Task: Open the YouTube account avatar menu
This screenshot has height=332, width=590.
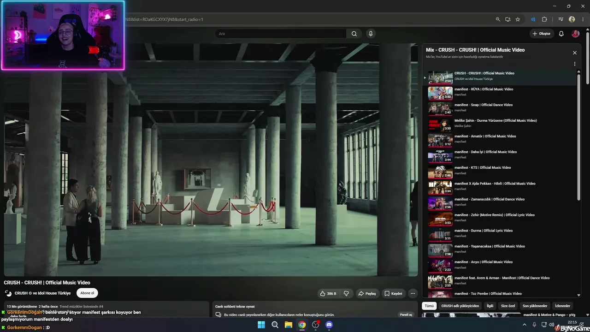Action: pyautogui.click(x=575, y=34)
